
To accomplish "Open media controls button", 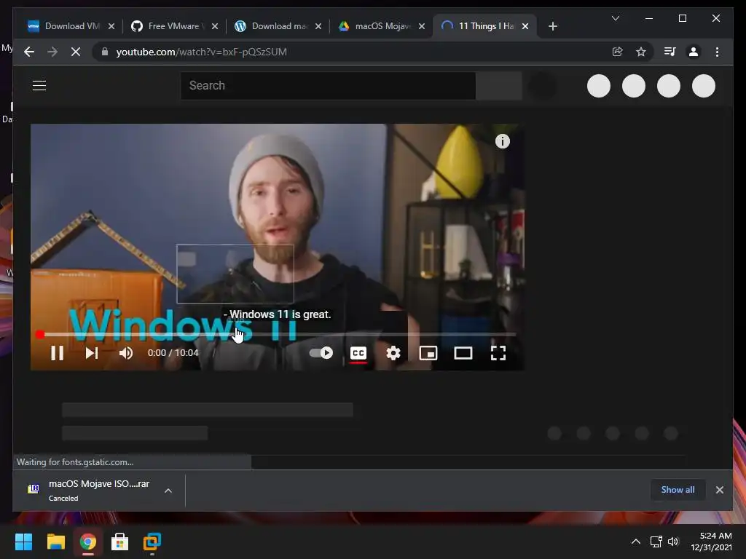I will click(670, 52).
